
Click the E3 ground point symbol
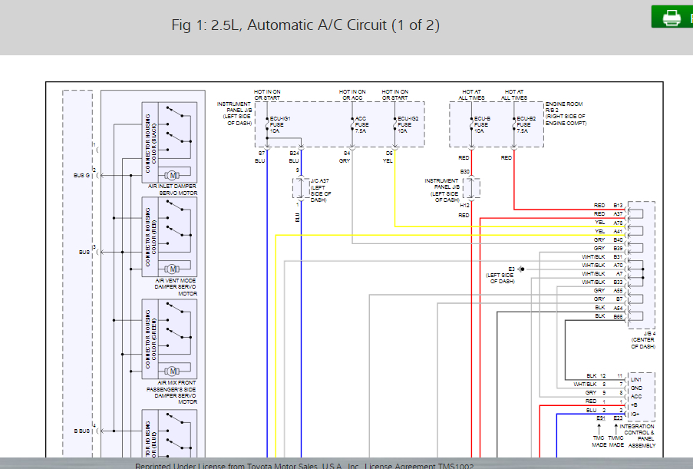pos(522,269)
